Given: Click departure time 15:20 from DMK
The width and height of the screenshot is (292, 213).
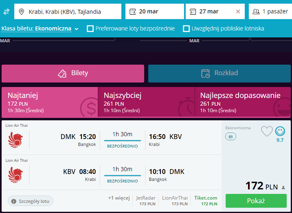Looking at the screenshot, I should pos(88,137).
